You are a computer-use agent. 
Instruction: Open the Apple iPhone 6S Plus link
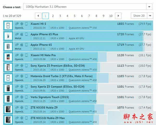tap(44, 34)
